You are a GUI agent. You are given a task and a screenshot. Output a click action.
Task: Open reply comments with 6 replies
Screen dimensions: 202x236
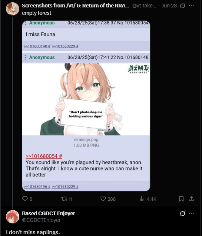point(27,199)
